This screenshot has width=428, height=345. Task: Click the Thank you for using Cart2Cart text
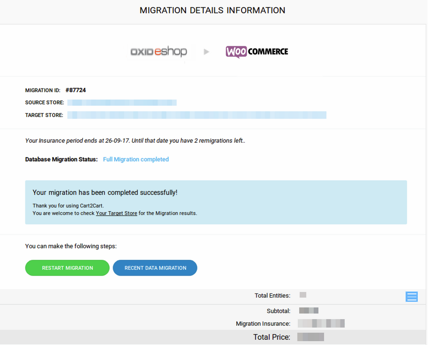tap(68, 206)
